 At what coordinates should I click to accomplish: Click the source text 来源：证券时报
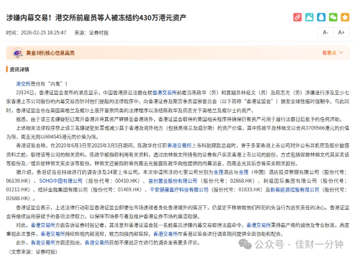(91, 33)
